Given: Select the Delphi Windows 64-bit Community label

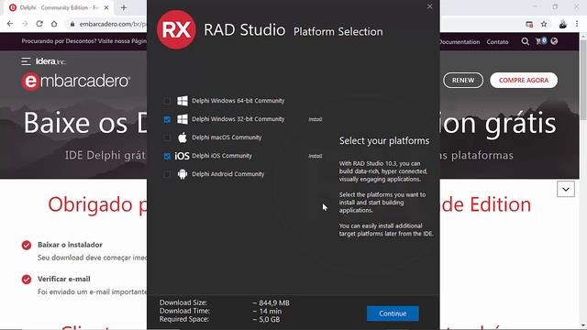Looking at the screenshot, I should (x=238, y=101).
